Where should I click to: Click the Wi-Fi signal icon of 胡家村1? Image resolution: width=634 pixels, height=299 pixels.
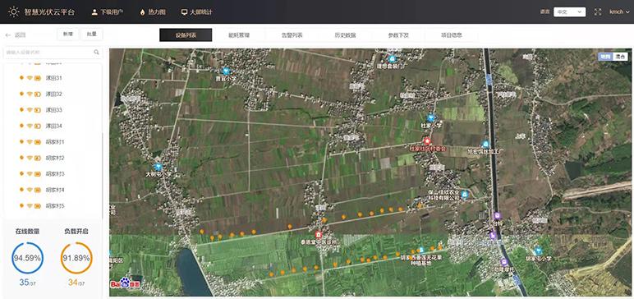click(x=30, y=142)
